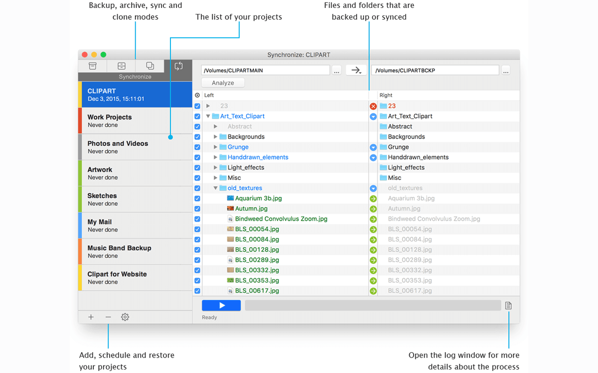
Task: Add a new project with plus icon
Action: [91, 317]
